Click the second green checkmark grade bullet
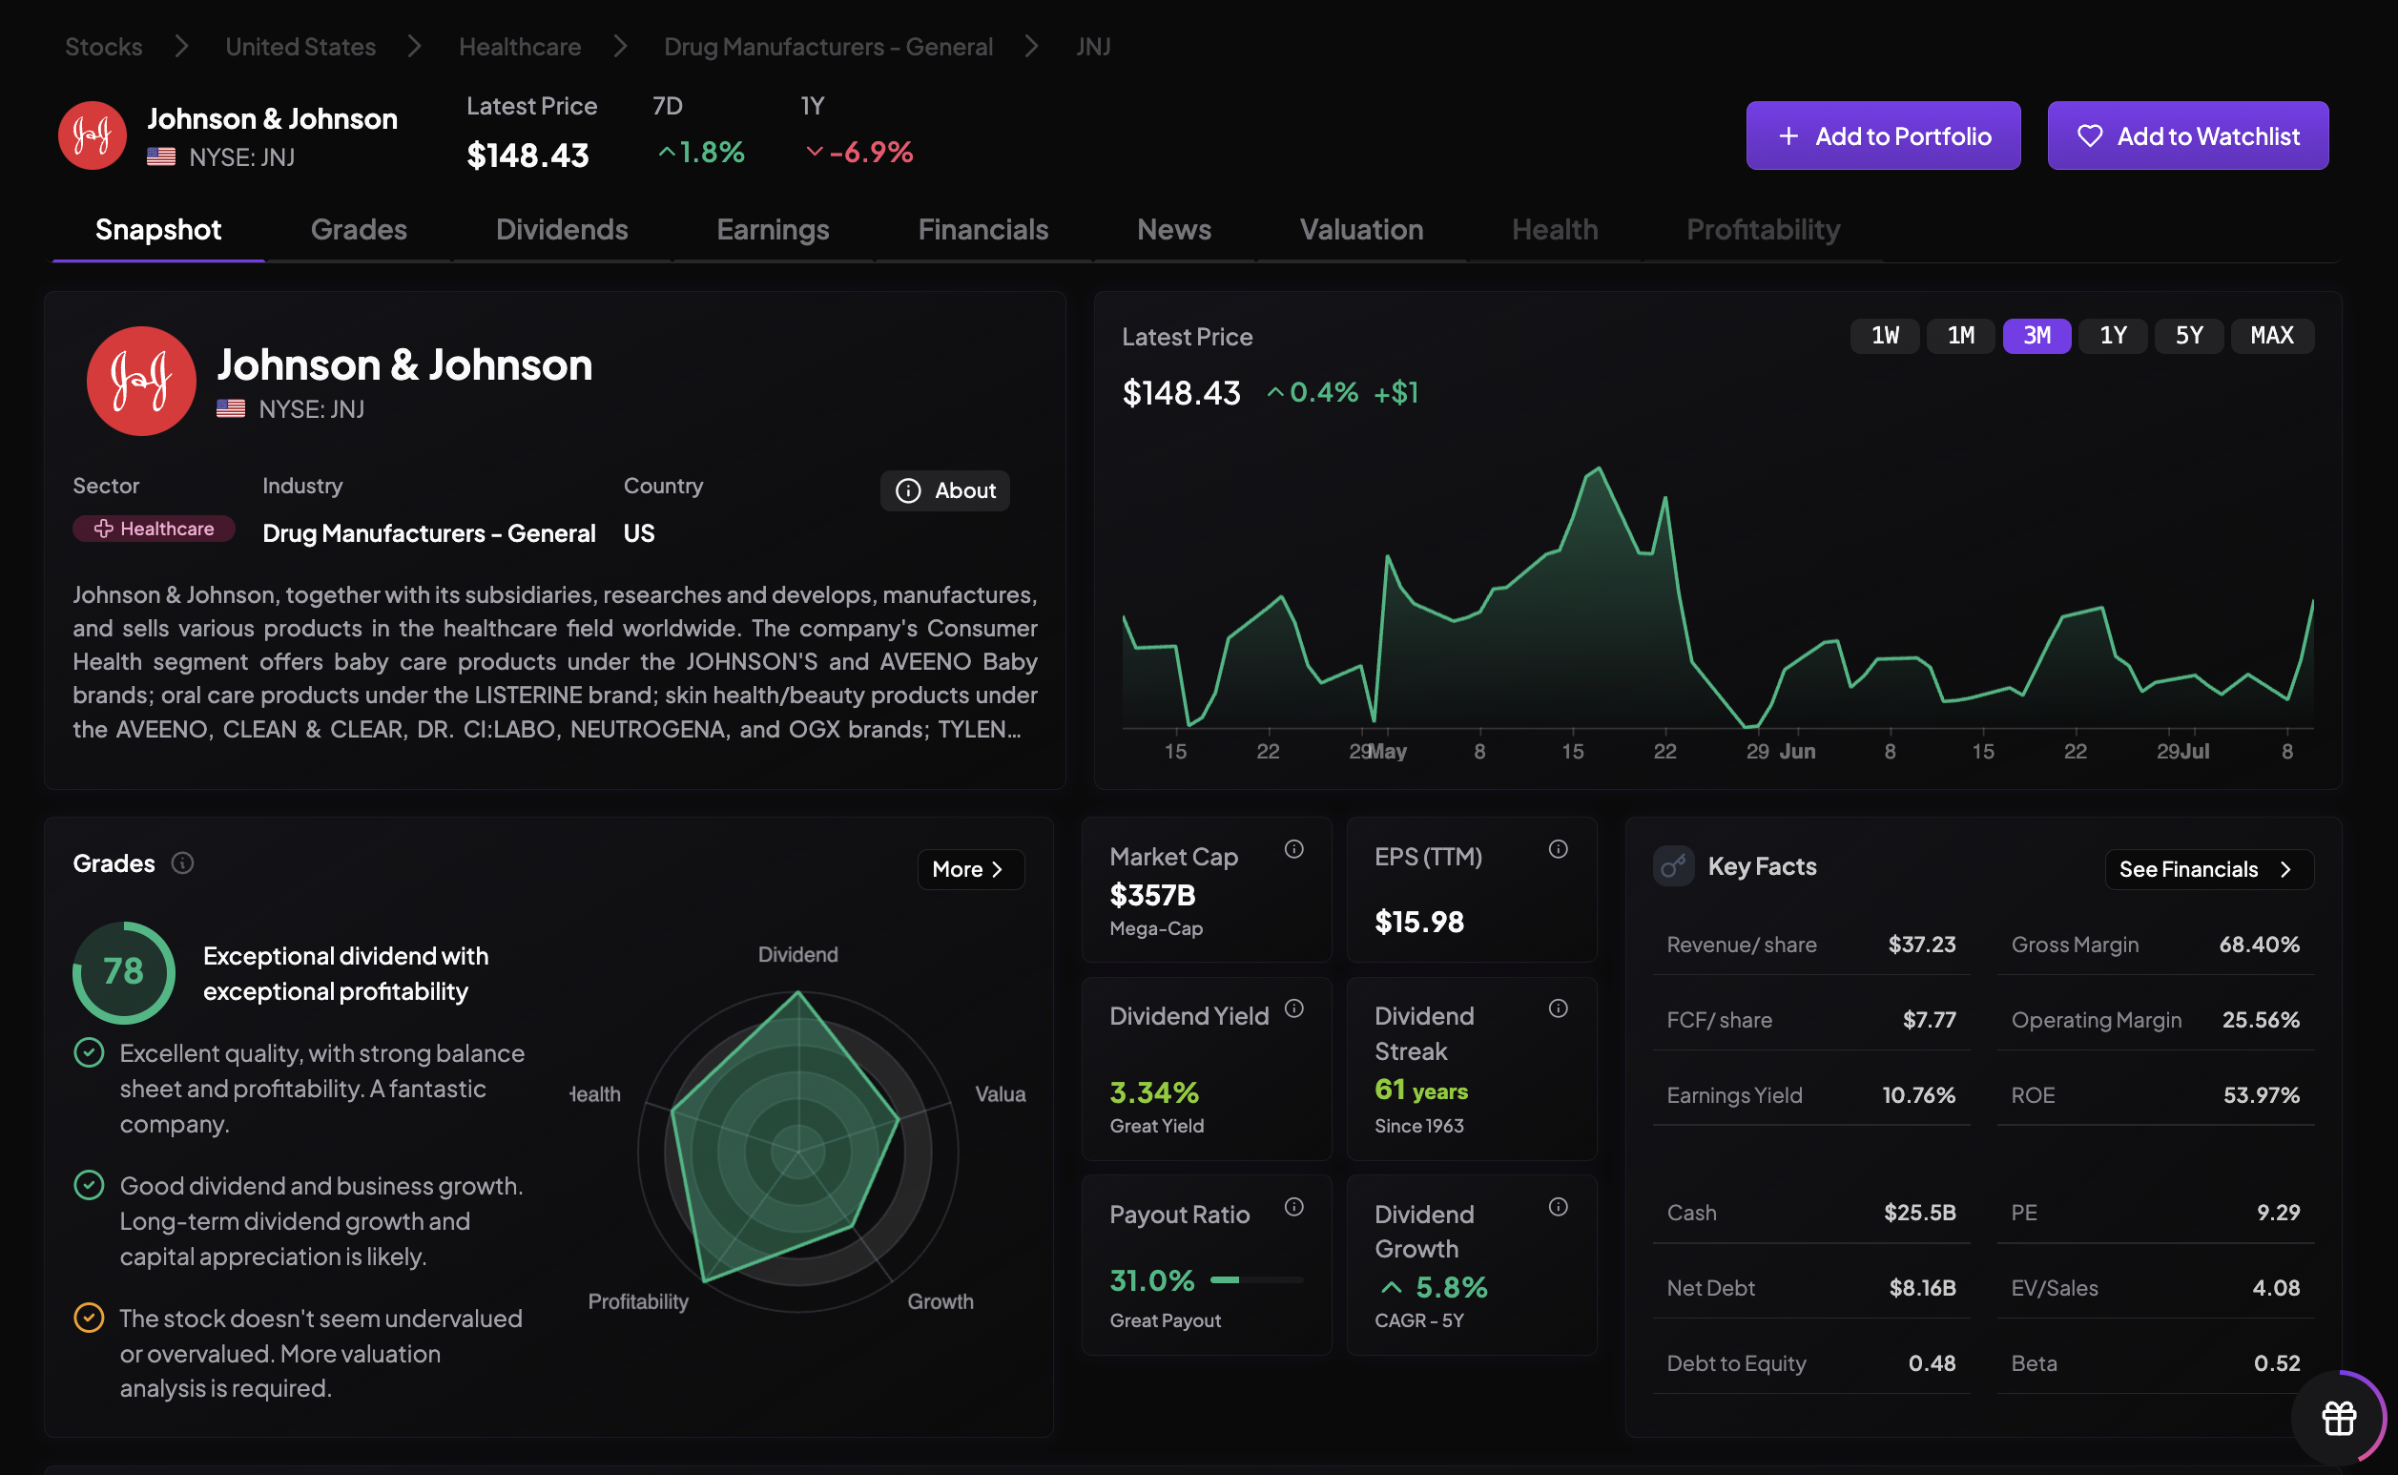 click(x=89, y=1185)
